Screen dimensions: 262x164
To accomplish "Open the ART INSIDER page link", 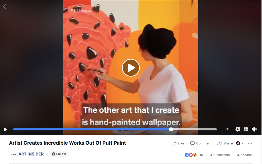I will click(x=31, y=154).
